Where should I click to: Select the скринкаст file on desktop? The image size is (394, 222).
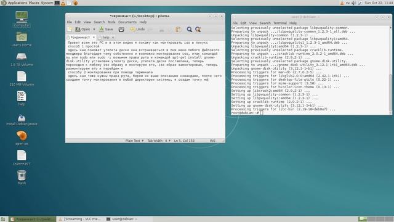tap(22, 158)
